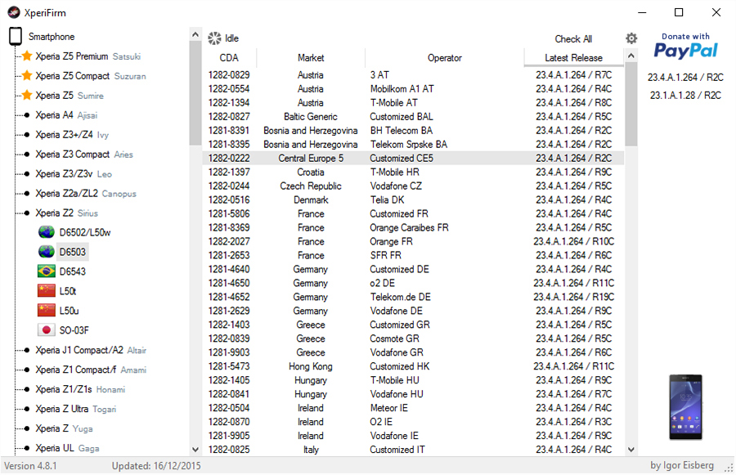Click the China flag icon for L50t
The width and height of the screenshot is (736, 475).
coord(47,291)
